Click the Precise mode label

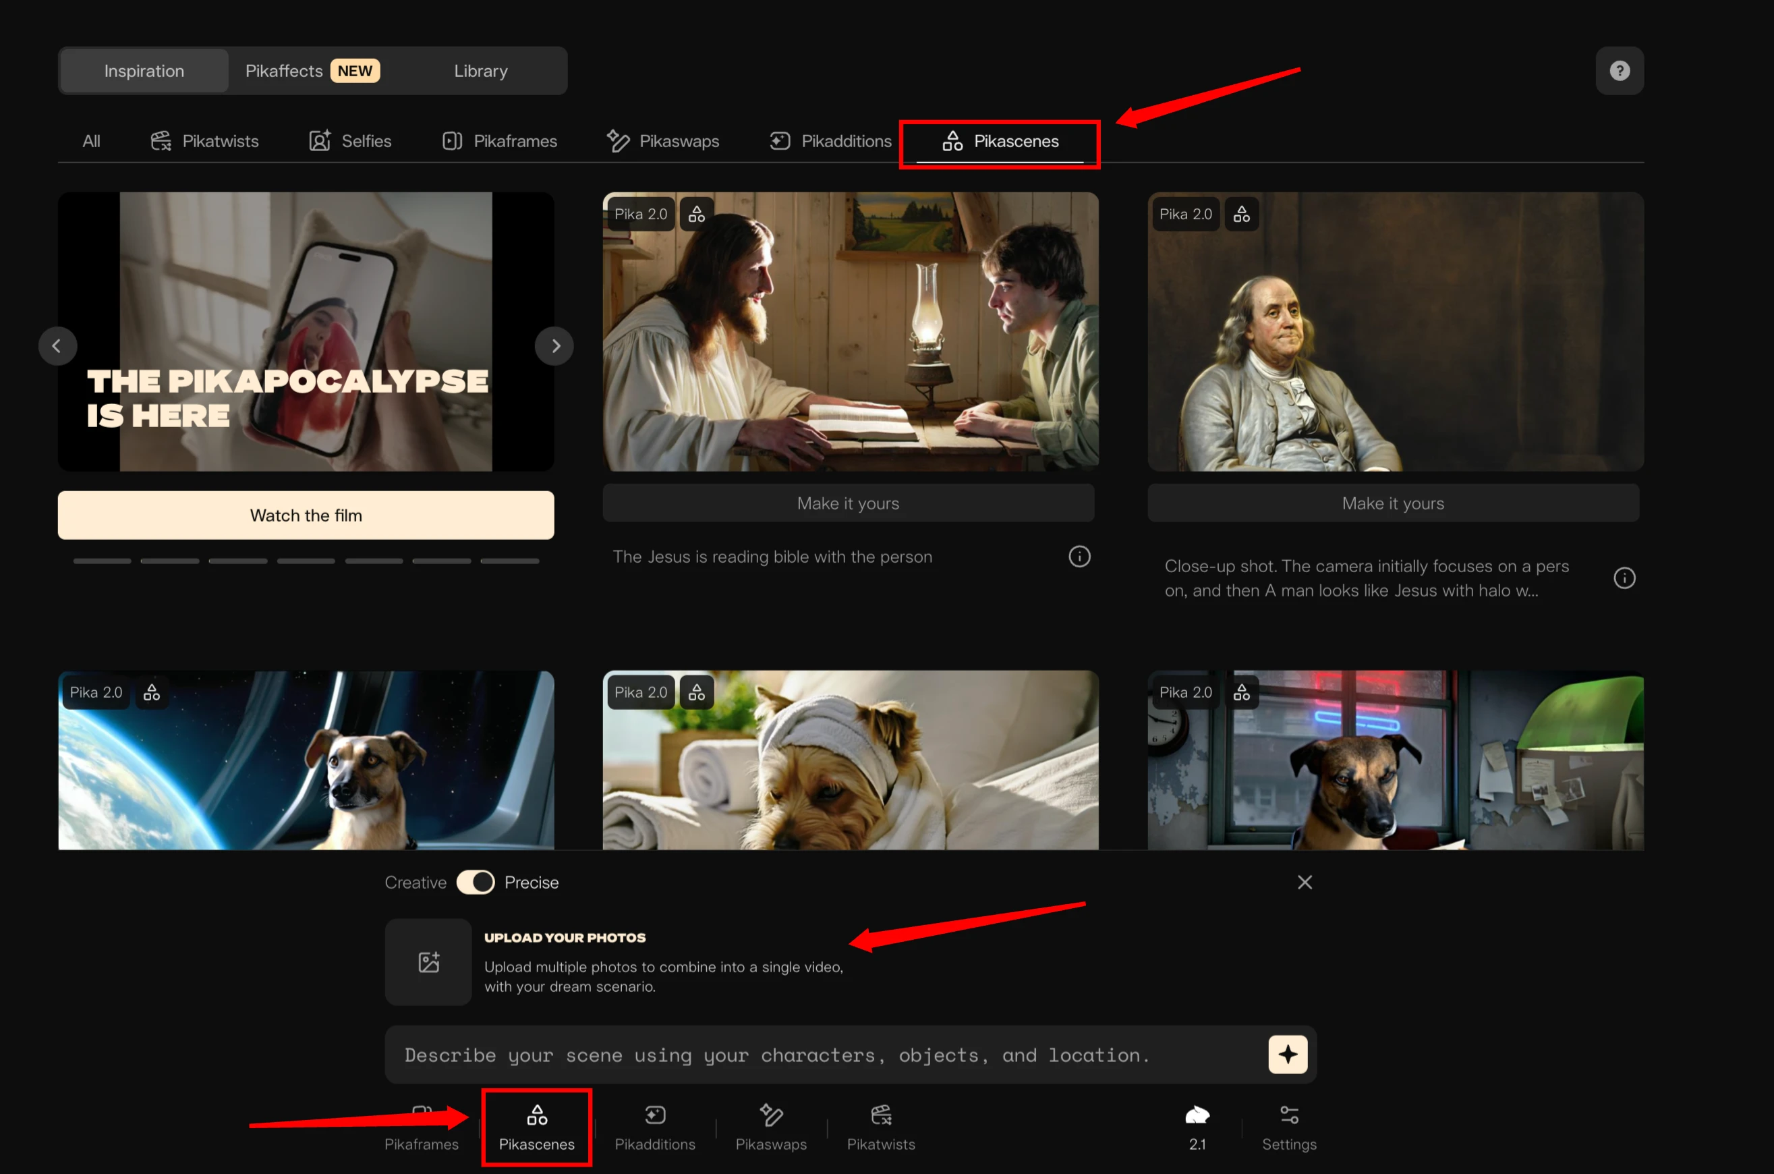532,883
